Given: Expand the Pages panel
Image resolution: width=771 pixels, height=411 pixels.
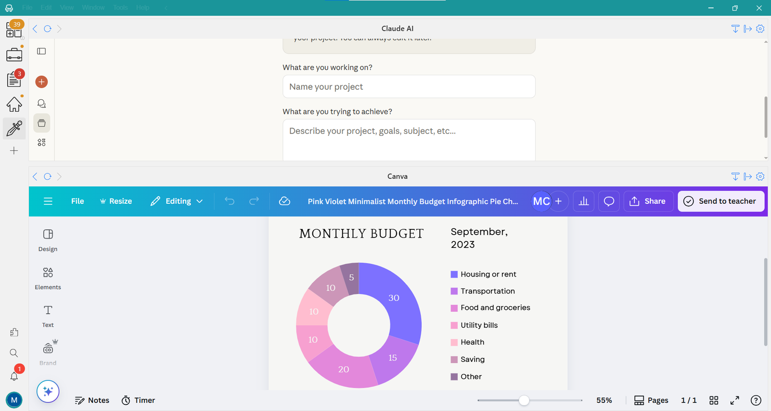Looking at the screenshot, I should (x=651, y=400).
